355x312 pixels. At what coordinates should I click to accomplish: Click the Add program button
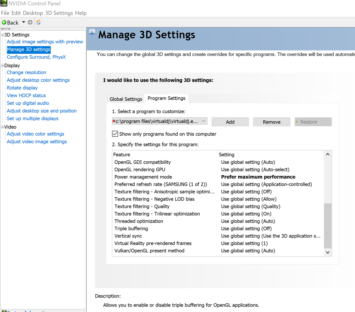(230, 122)
